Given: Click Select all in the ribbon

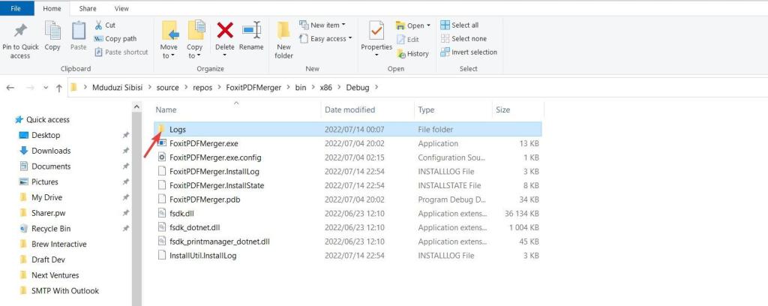Looking at the screenshot, I should tap(460, 25).
